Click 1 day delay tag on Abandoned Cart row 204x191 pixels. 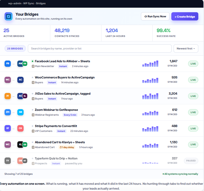pos(67,147)
